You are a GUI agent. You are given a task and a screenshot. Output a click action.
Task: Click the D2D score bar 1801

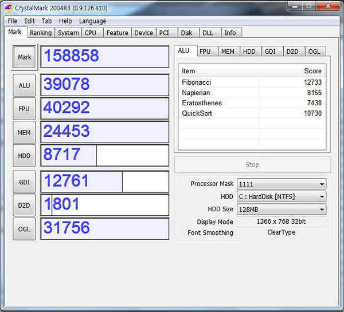pyautogui.click(x=105, y=206)
